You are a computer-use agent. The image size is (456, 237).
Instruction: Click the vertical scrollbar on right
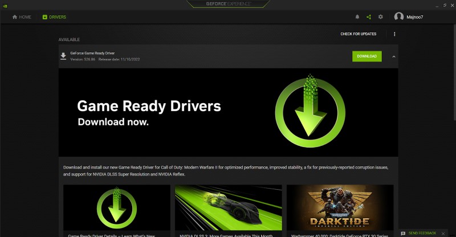coord(454,71)
